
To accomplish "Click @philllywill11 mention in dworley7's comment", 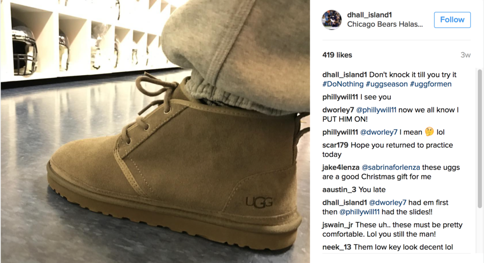I will [376, 110].
